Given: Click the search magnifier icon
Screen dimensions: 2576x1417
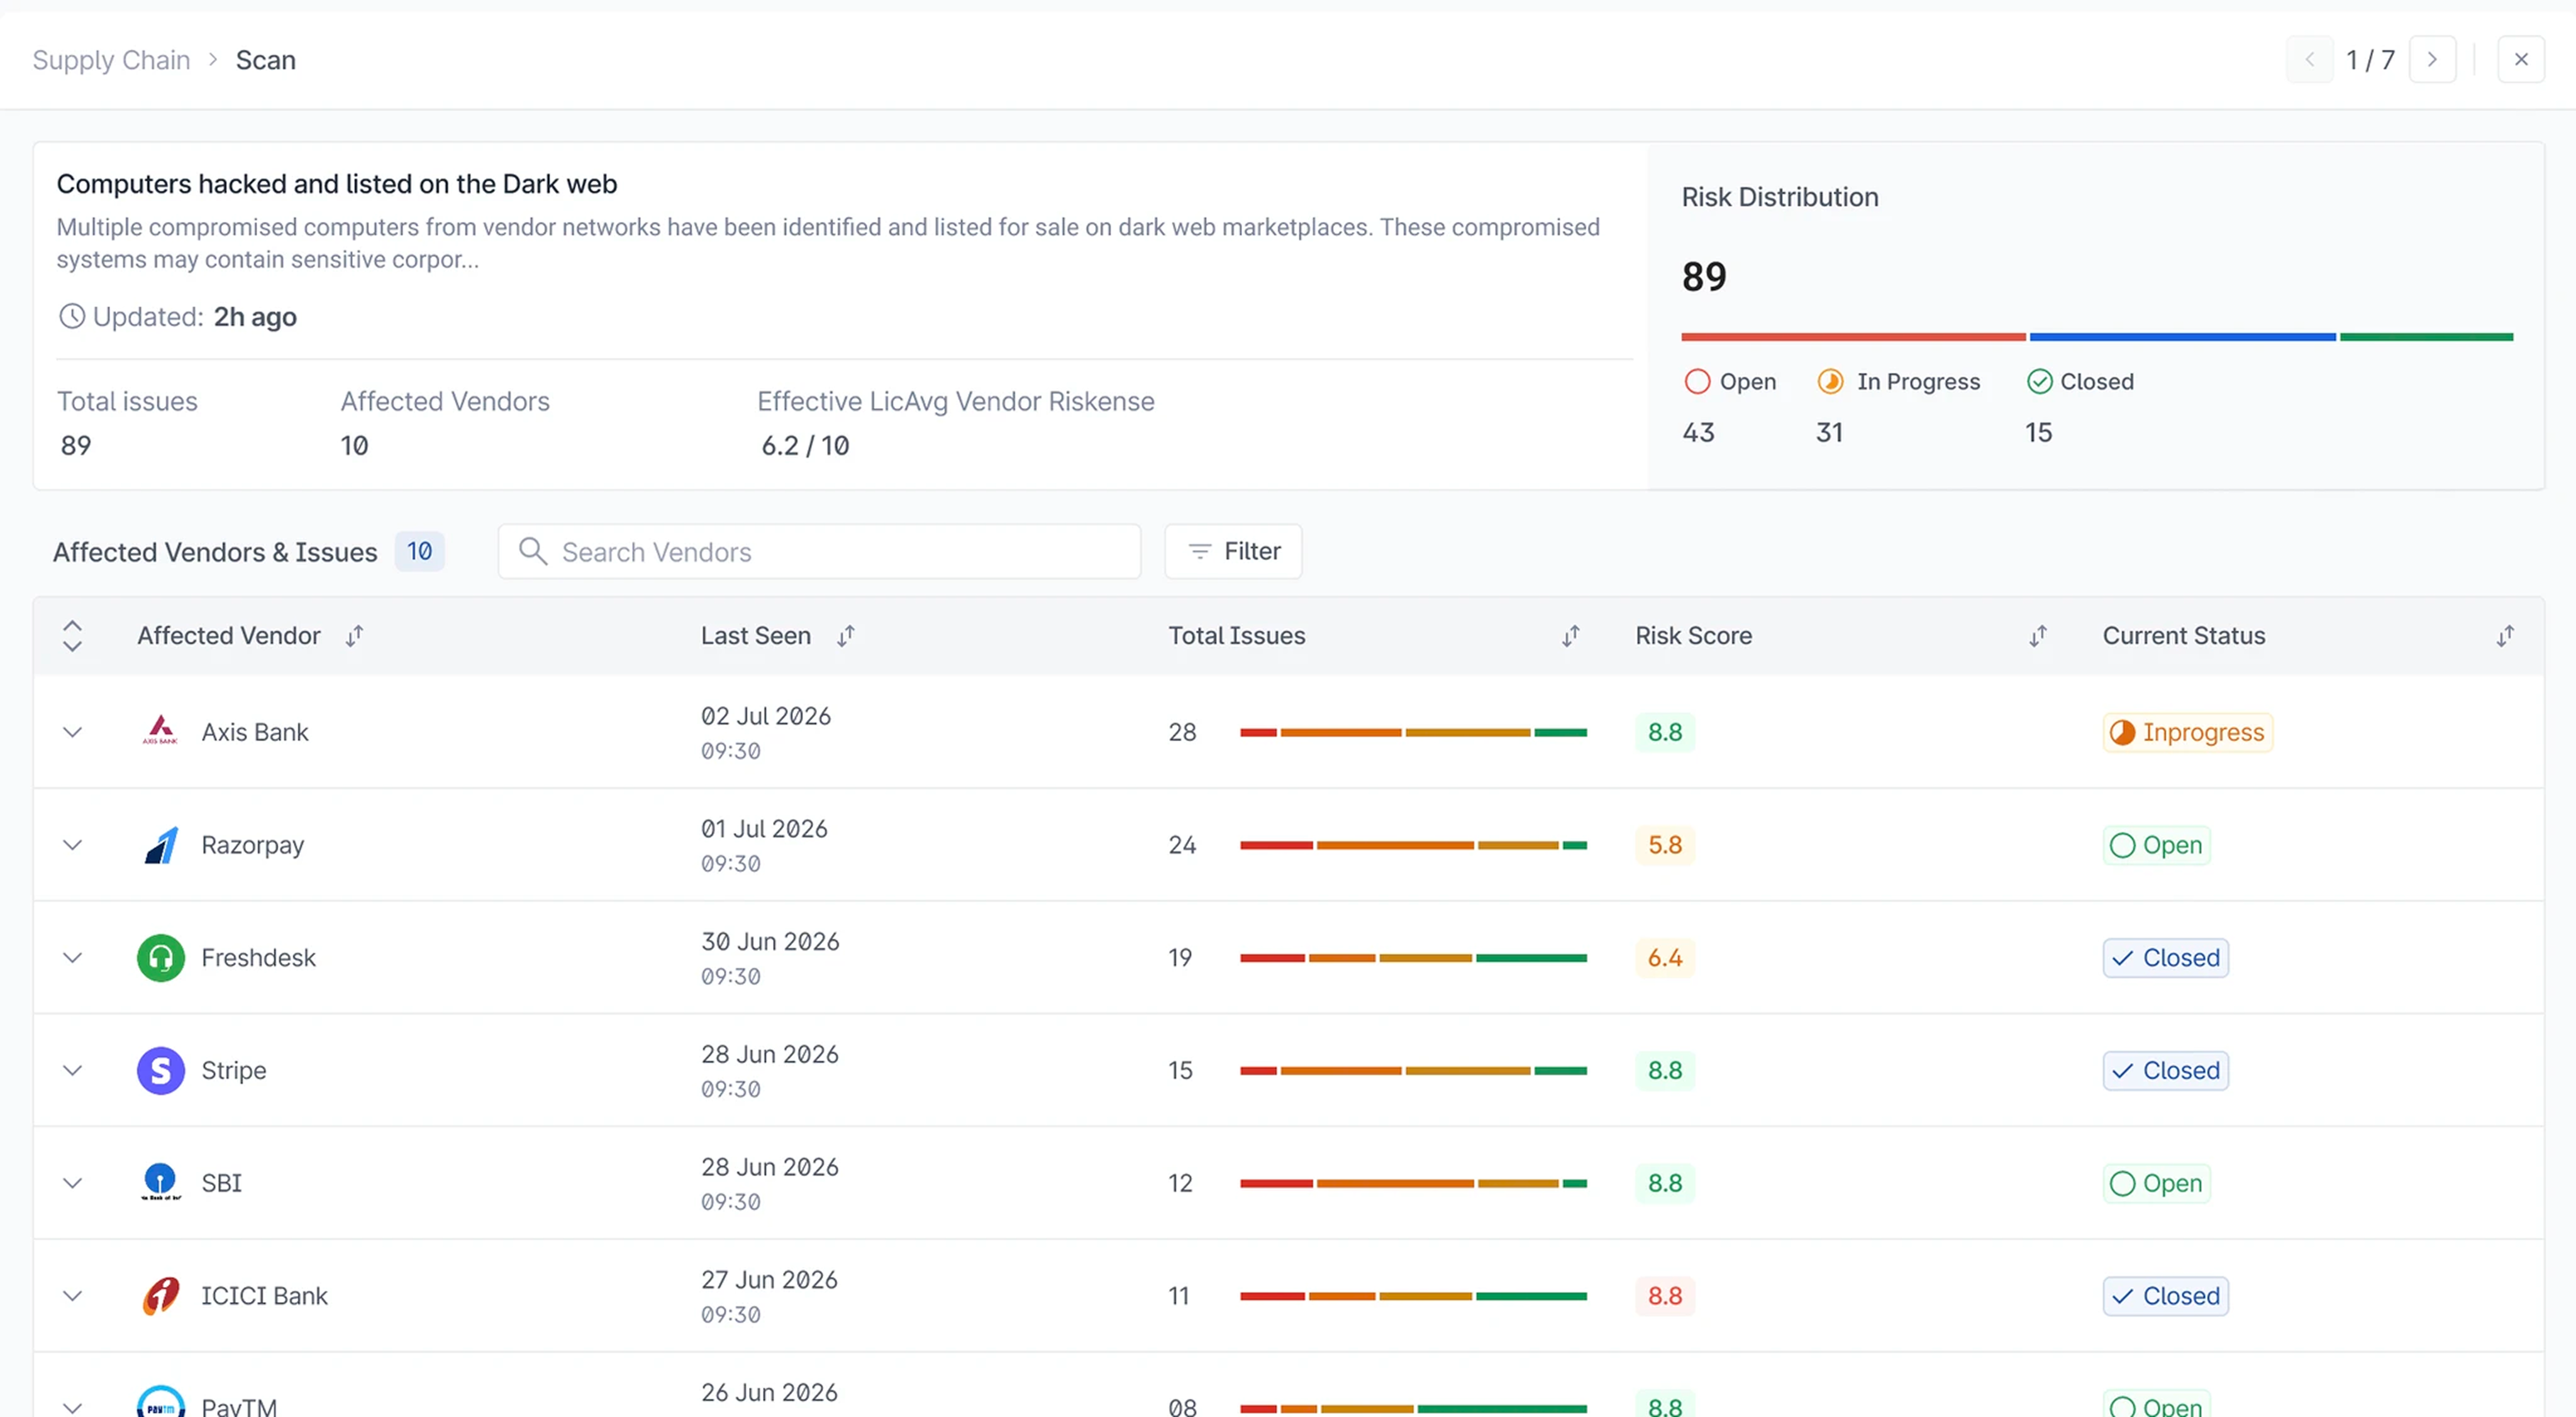Looking at the screenshot, I should click(x=533, y=551).
